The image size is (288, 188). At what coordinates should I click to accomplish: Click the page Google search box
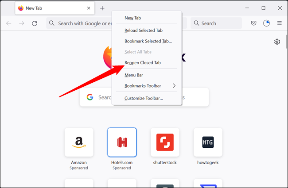click(144, 97)
